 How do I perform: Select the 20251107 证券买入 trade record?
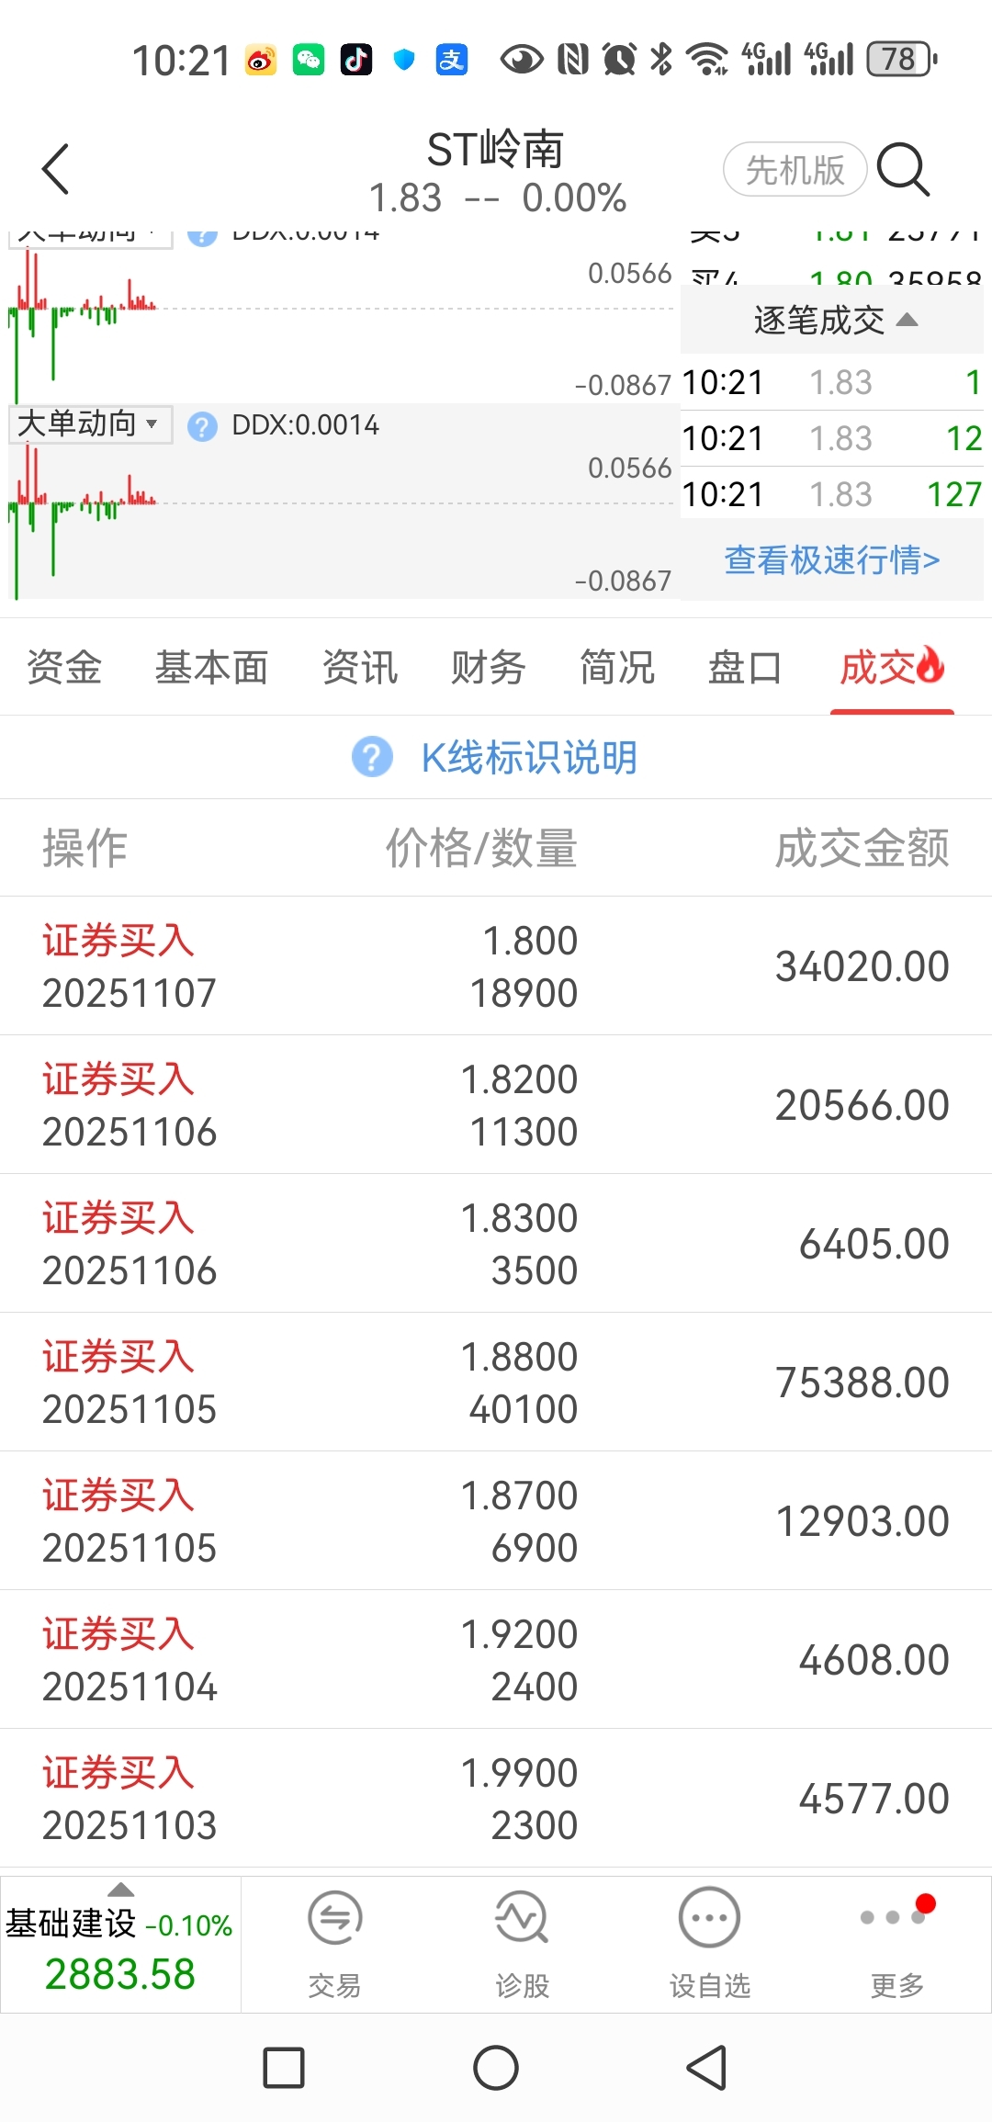coord(496,966)
